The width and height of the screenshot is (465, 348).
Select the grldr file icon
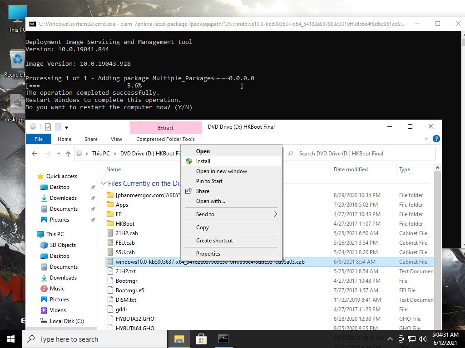click(110, 309)
